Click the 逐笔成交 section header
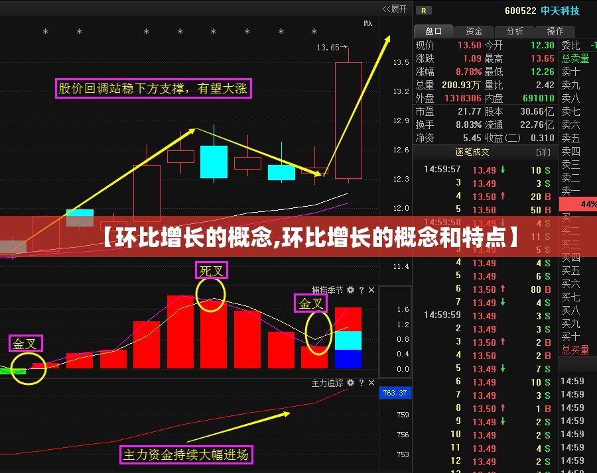The height and width of the screenshot is (473, 597). click(x=472, y=152)
